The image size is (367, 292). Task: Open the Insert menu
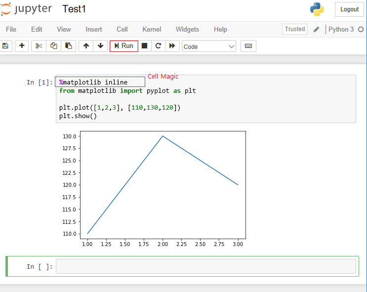[94, 29]
